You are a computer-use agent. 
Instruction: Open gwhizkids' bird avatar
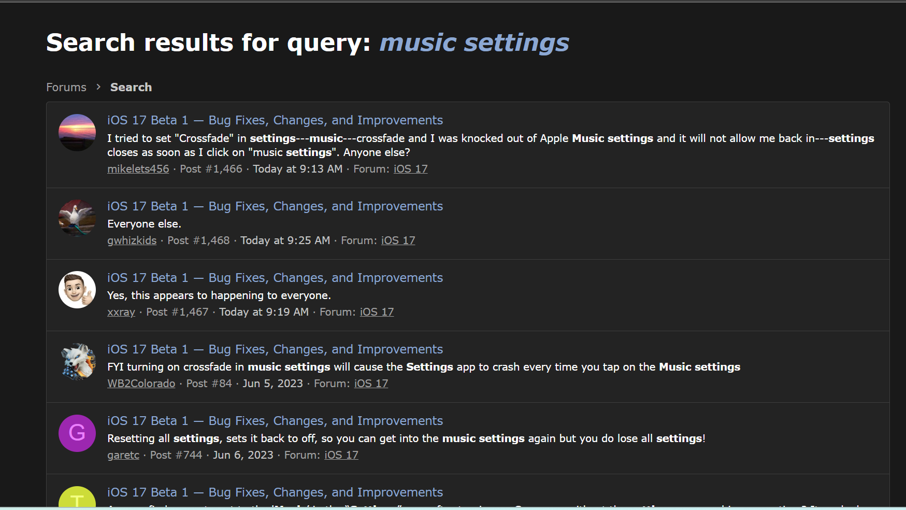click(x=77, y=218)
